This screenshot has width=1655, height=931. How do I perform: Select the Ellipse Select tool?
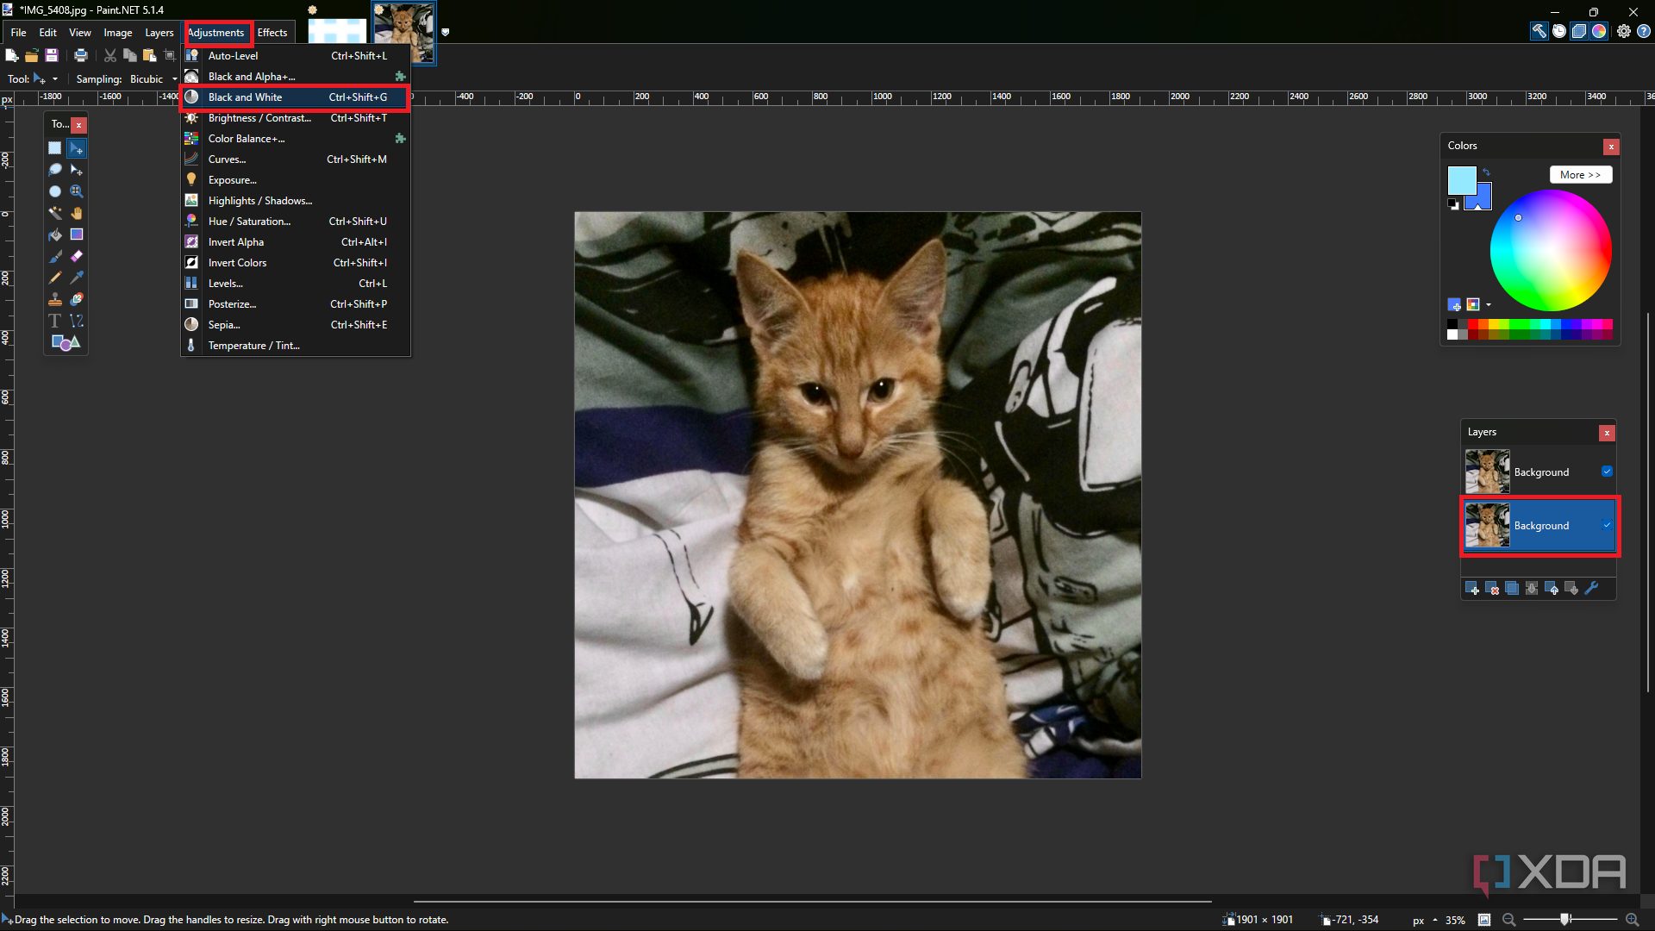tap(55, 191)
